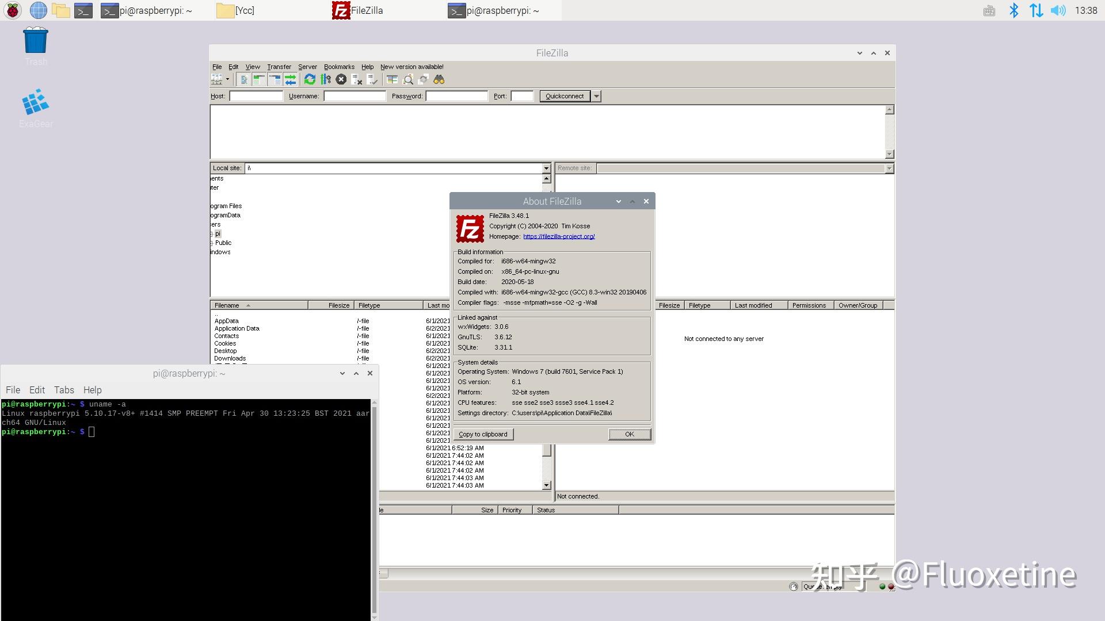The height and width of the screenshot is (621, 1105).
Task: Open Quickconnect history dropdown arrow
Action: point(596,96)
